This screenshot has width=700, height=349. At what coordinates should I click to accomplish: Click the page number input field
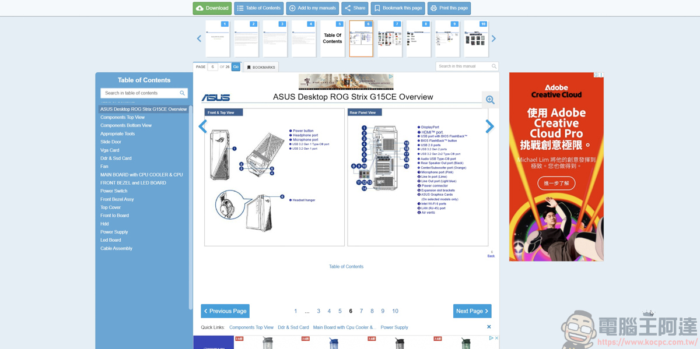point(213,67)
